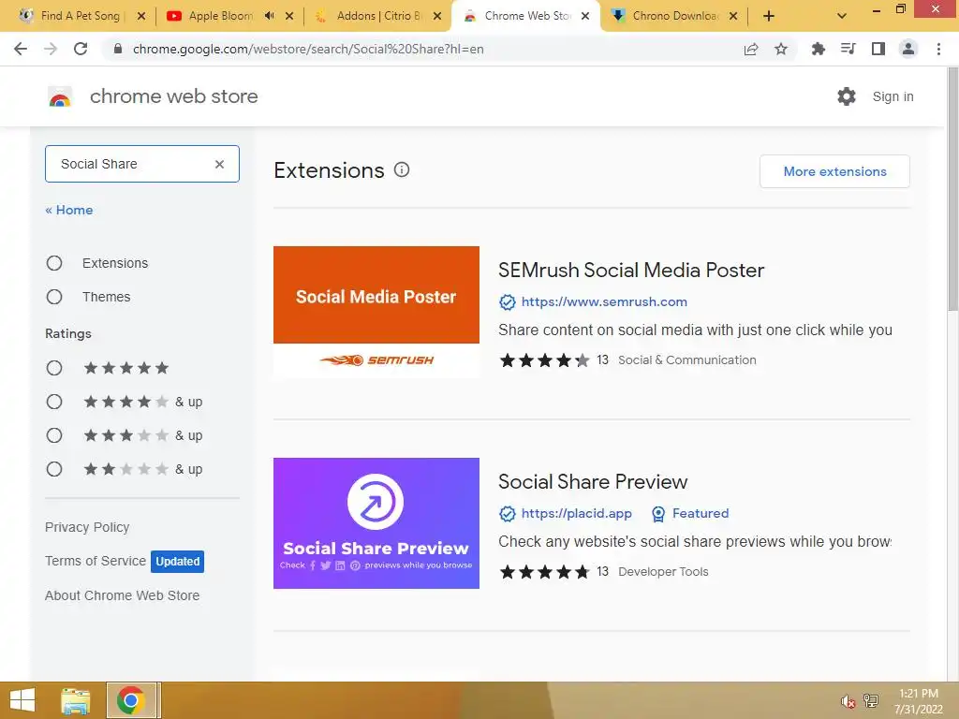The width and height of the screenshot is (959, 719).
Task: Switch to Addons Citrio tab
Action: [378, 16]
